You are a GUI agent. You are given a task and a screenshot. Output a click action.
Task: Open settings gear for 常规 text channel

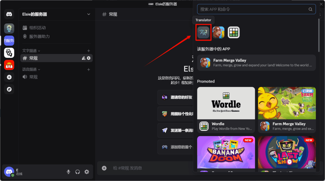[89, 58]
